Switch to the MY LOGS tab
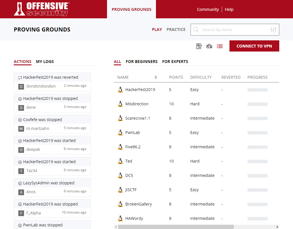 [45, 62]
